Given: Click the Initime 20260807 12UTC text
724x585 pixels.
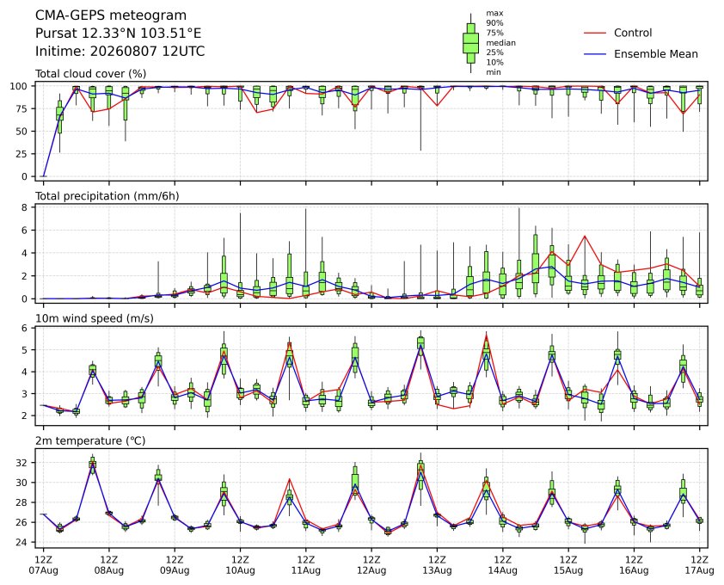Looking at the screenshot, I should (120, 51).
